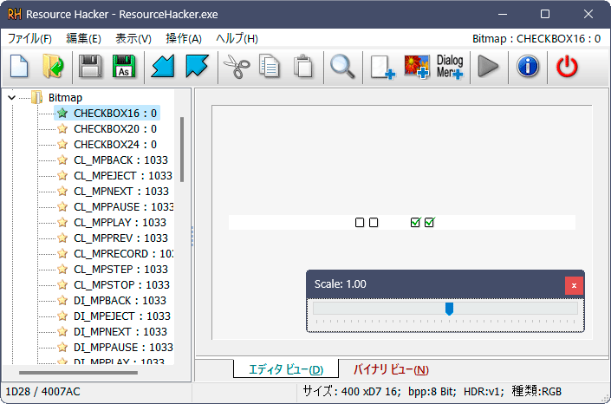Click the down-left blue arrow icon
Screen dimensions: 611x404
click(x=163, y=66)
